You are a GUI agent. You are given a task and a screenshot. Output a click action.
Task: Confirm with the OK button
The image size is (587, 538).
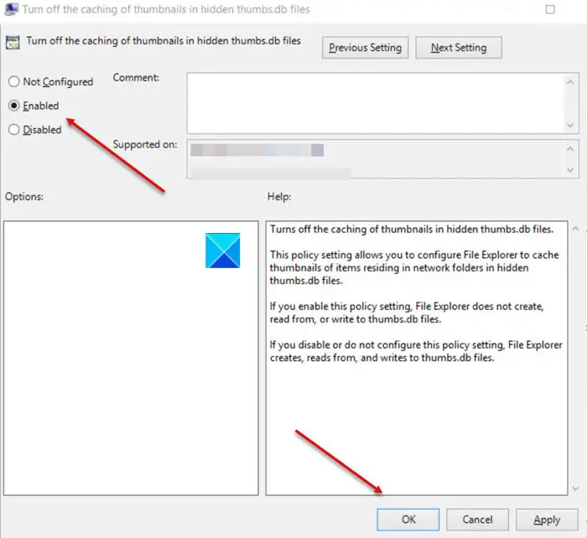coord(408,520)
